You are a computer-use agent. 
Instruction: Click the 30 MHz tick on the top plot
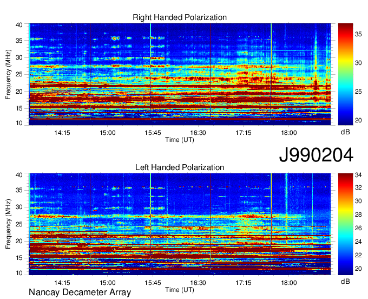click(x=19, y=57)
